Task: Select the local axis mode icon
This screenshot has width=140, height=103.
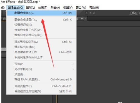Action: click(x=87, y=13)
